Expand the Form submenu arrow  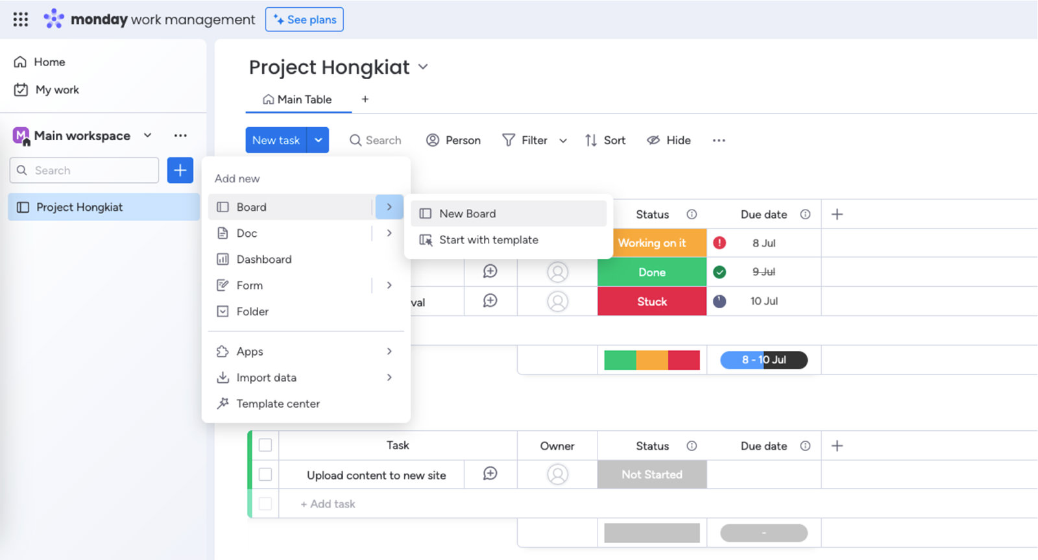[x=389, y=285]
